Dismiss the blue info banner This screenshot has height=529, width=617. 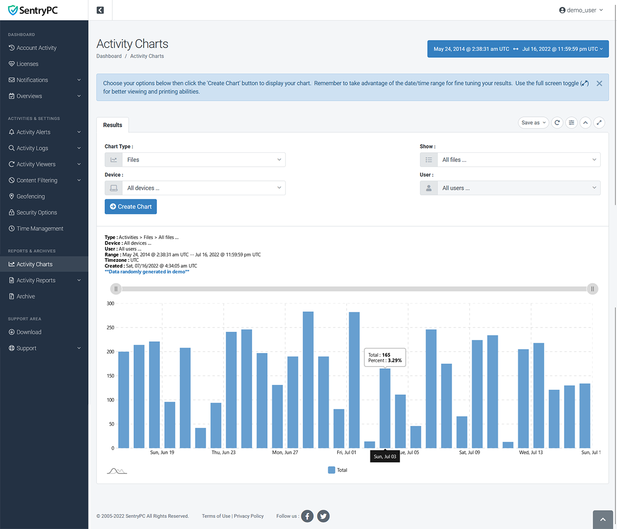[x=599, y=83]
